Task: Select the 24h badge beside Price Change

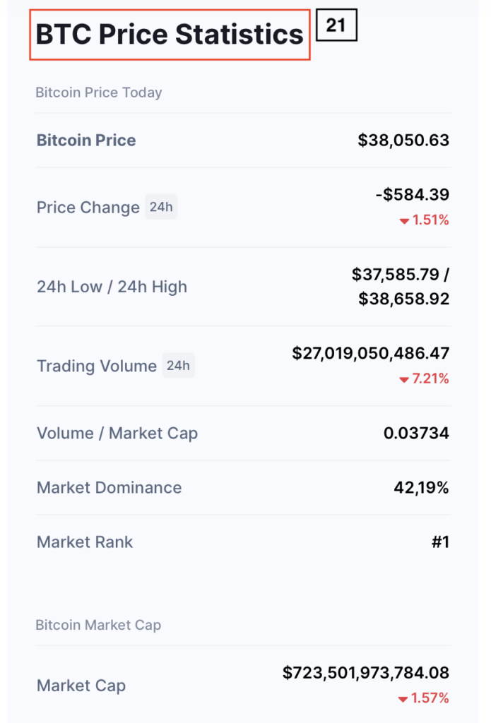Action: [161, 207]
